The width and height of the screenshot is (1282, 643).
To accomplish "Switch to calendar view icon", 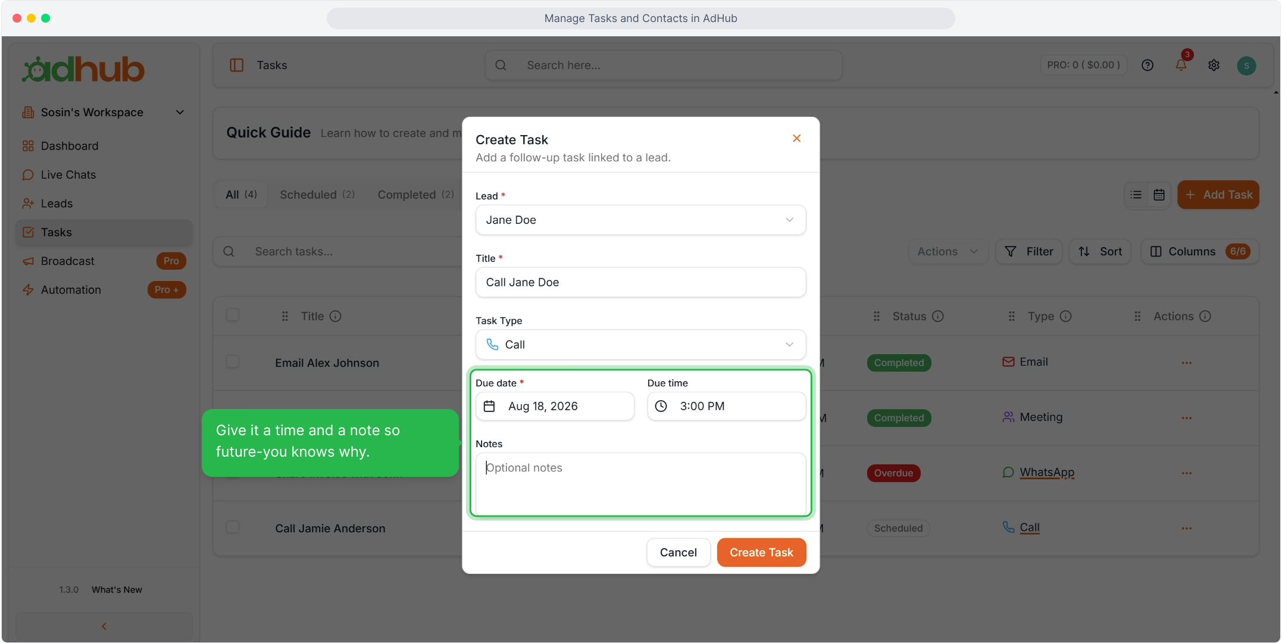I will [x=1159, y=195].
